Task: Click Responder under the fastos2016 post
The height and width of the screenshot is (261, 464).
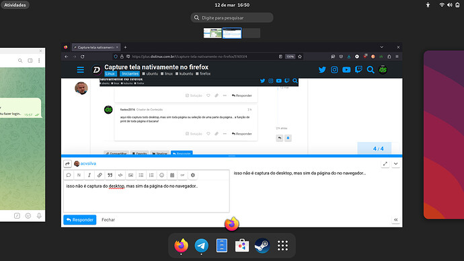Action: (242, 134)
